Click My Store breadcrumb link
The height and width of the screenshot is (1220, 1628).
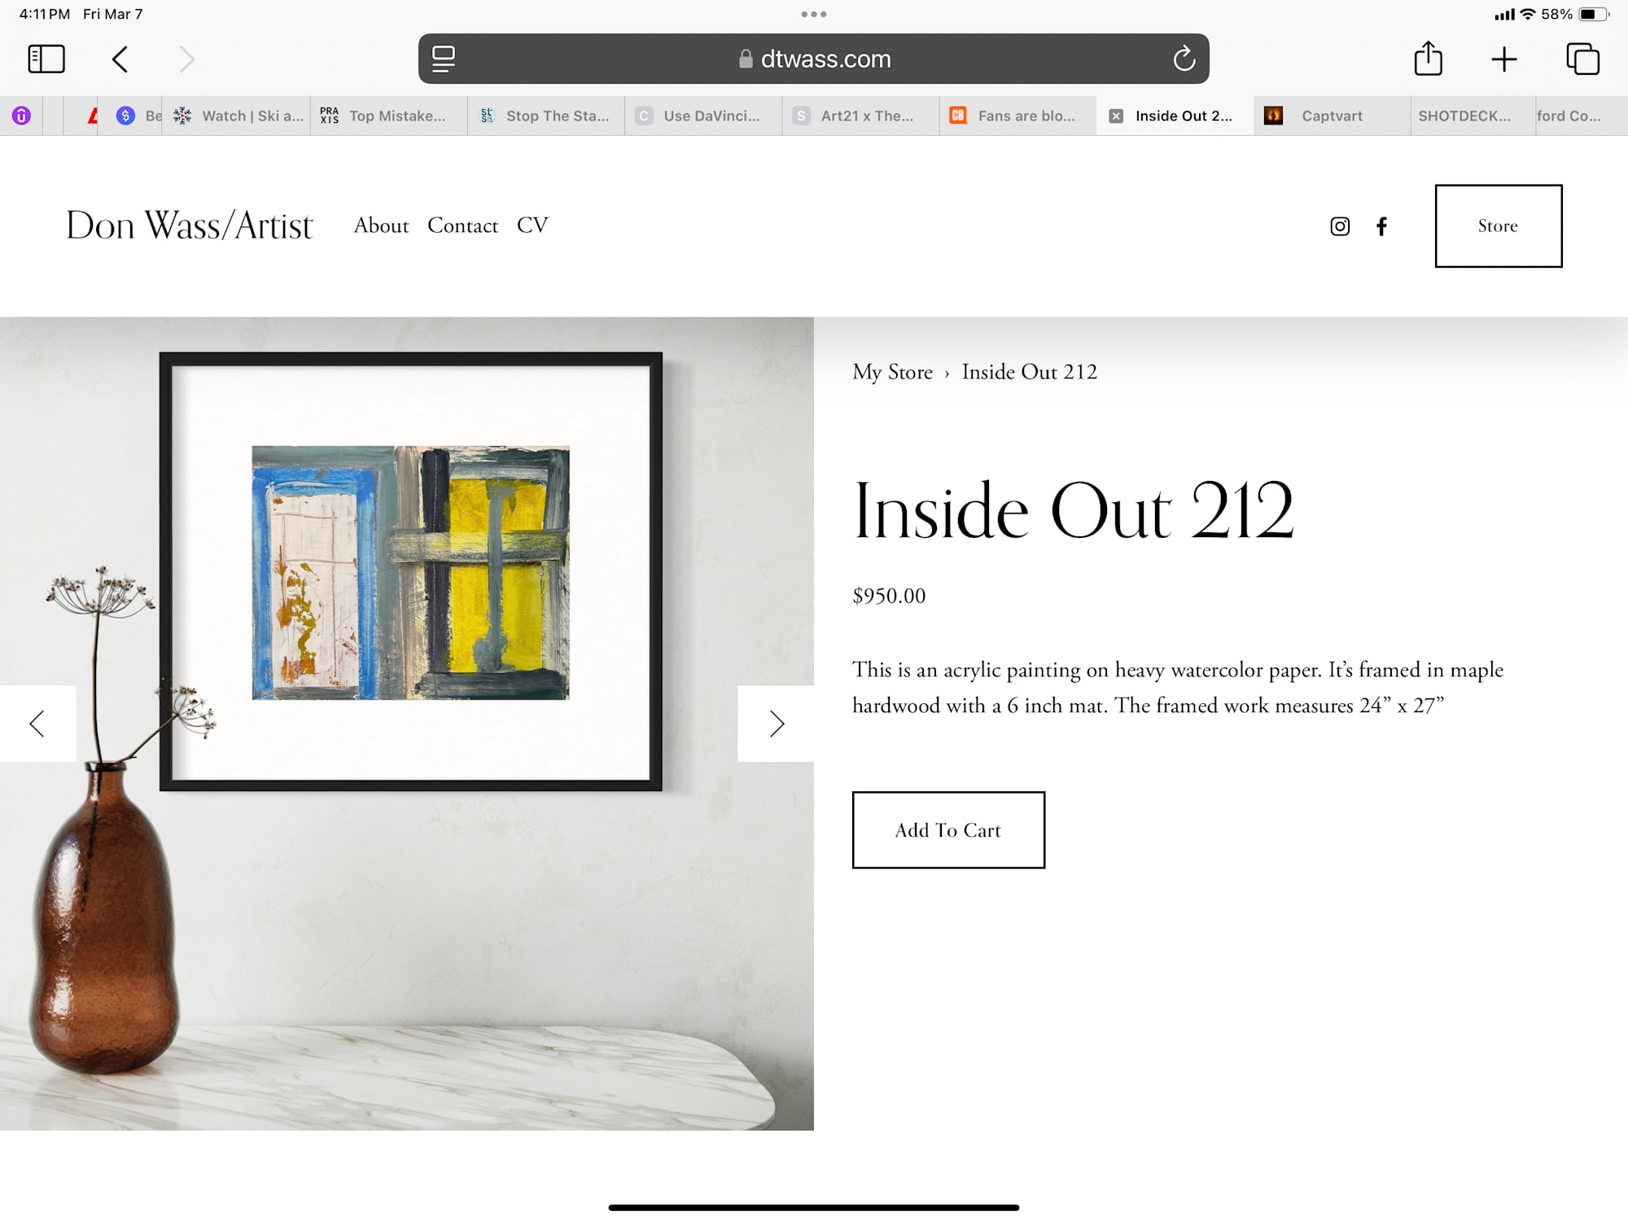[x=892, y=372]
